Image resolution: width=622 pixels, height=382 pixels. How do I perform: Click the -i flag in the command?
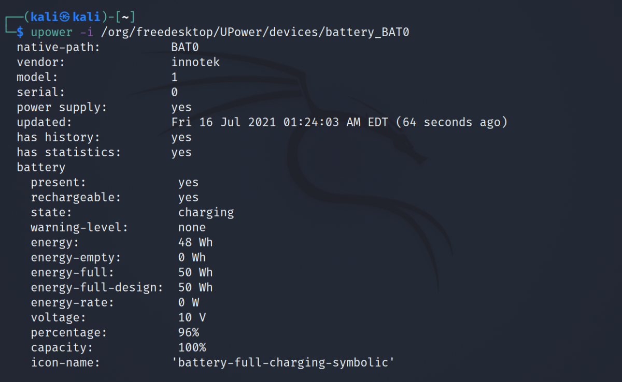[x=87, y=32]
